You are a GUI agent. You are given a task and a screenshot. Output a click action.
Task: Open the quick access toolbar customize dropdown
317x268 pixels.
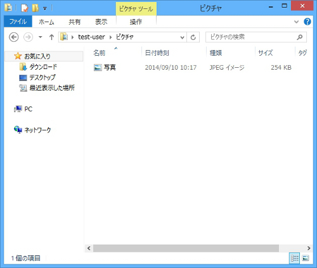45,8
